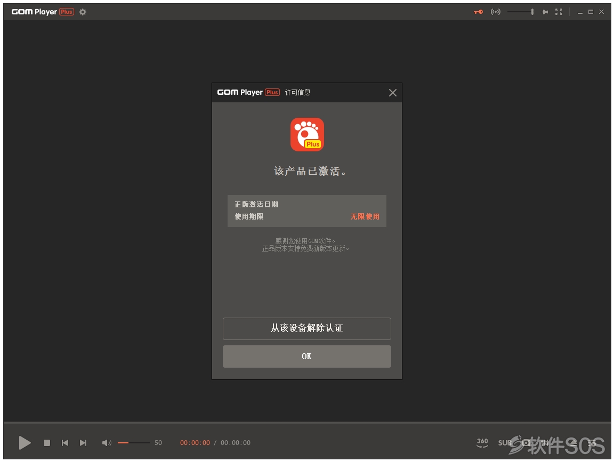Click the 该产品已激活 heading
Screen dimensions: 614x462
coord(310,171)
